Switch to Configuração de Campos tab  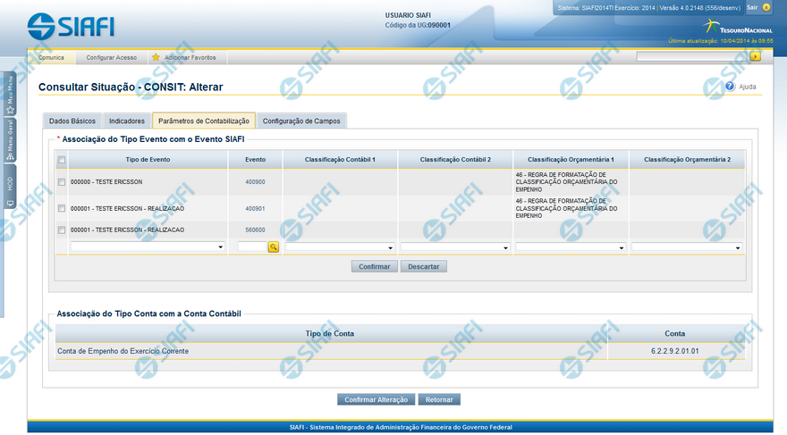coord(300,121)
